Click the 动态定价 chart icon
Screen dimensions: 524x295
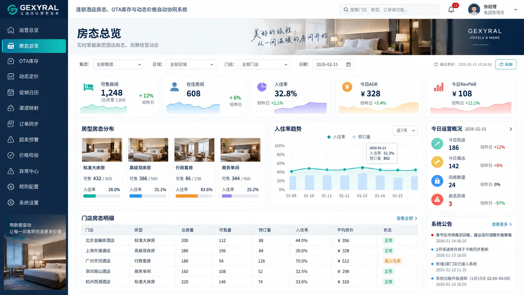tap(11, 76)
